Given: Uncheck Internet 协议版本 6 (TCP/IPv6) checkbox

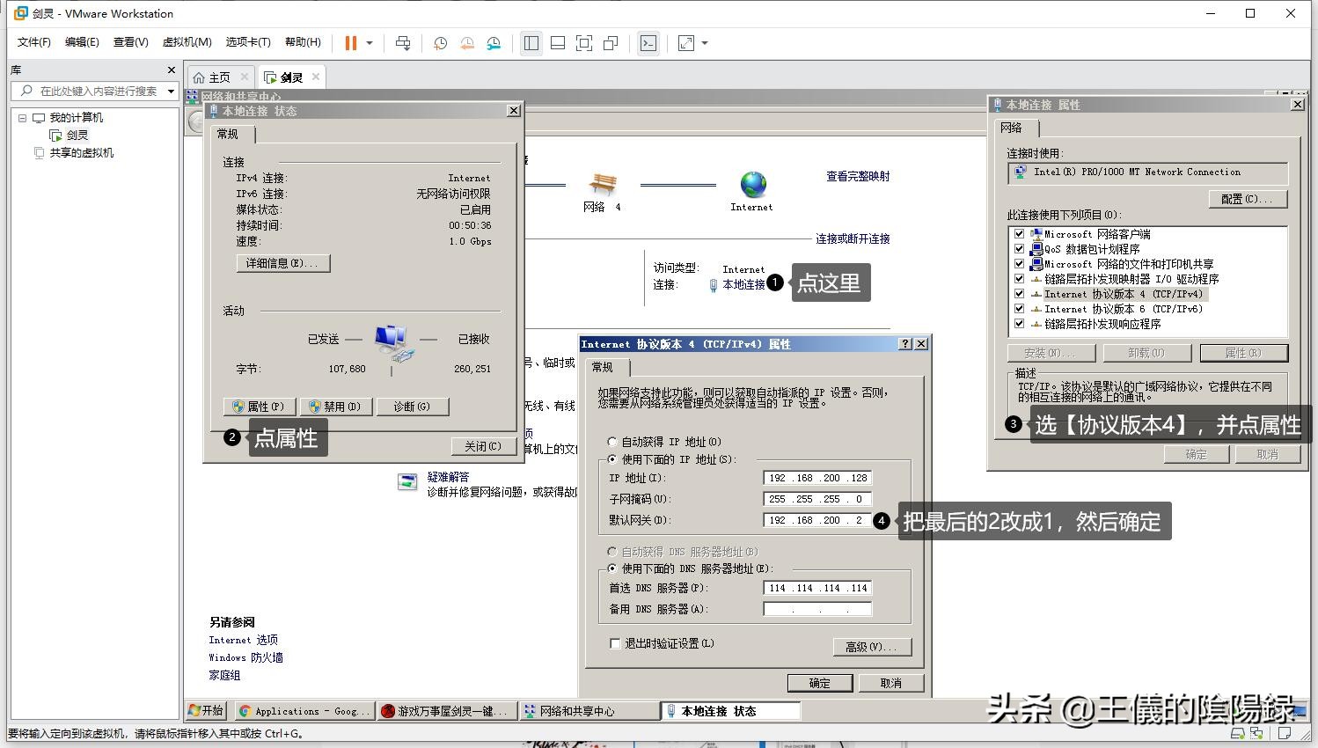Looking at the screenshot, I should click(1019, 309).
